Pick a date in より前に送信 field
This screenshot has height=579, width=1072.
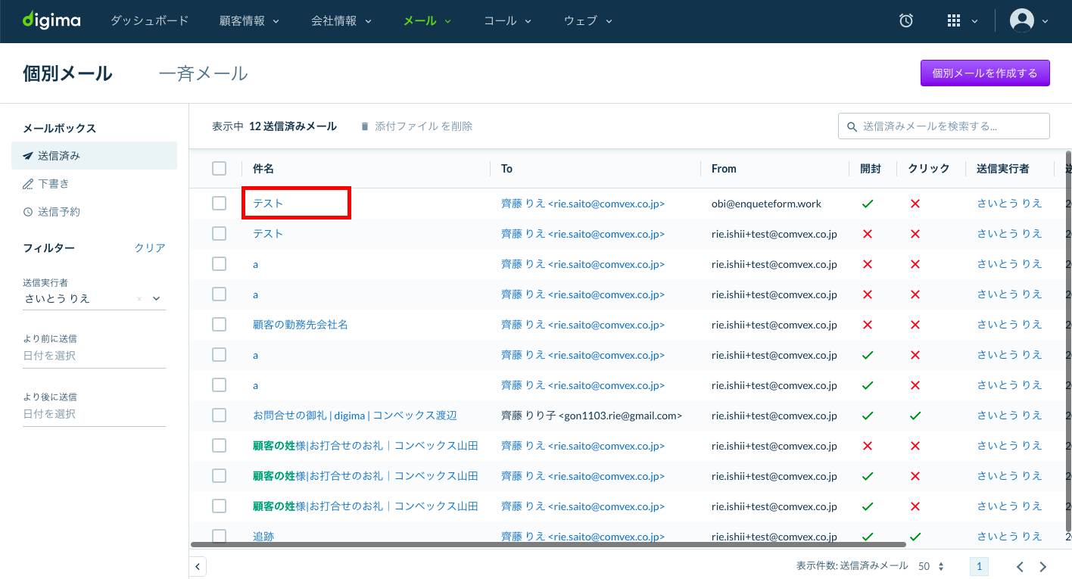[94, 356]
